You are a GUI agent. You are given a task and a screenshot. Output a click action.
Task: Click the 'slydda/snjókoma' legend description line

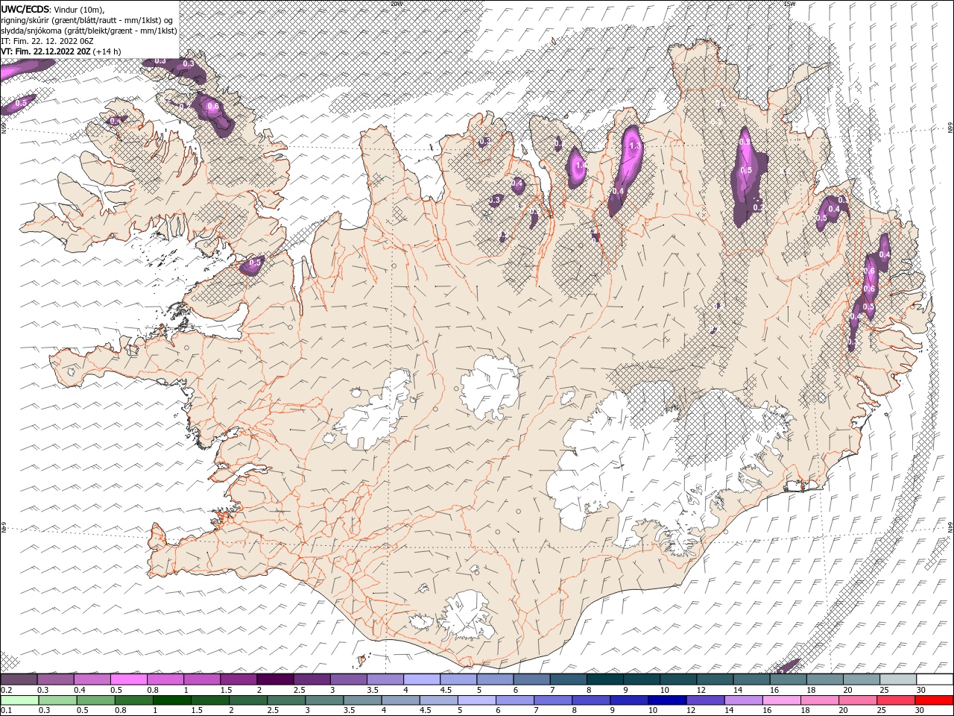click(89, 31)
